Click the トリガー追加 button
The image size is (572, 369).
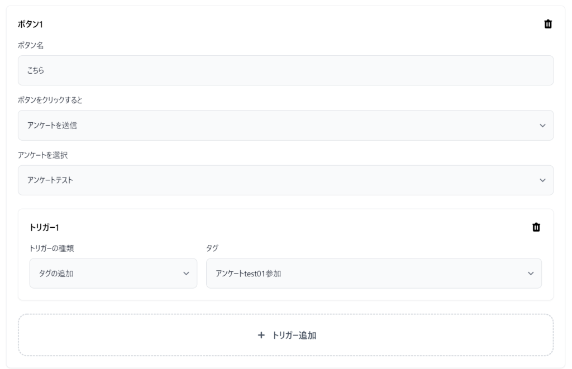tap(285, 335)
